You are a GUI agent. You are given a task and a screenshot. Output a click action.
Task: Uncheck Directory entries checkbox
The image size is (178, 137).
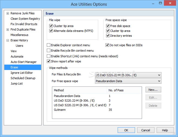point(108,36)
